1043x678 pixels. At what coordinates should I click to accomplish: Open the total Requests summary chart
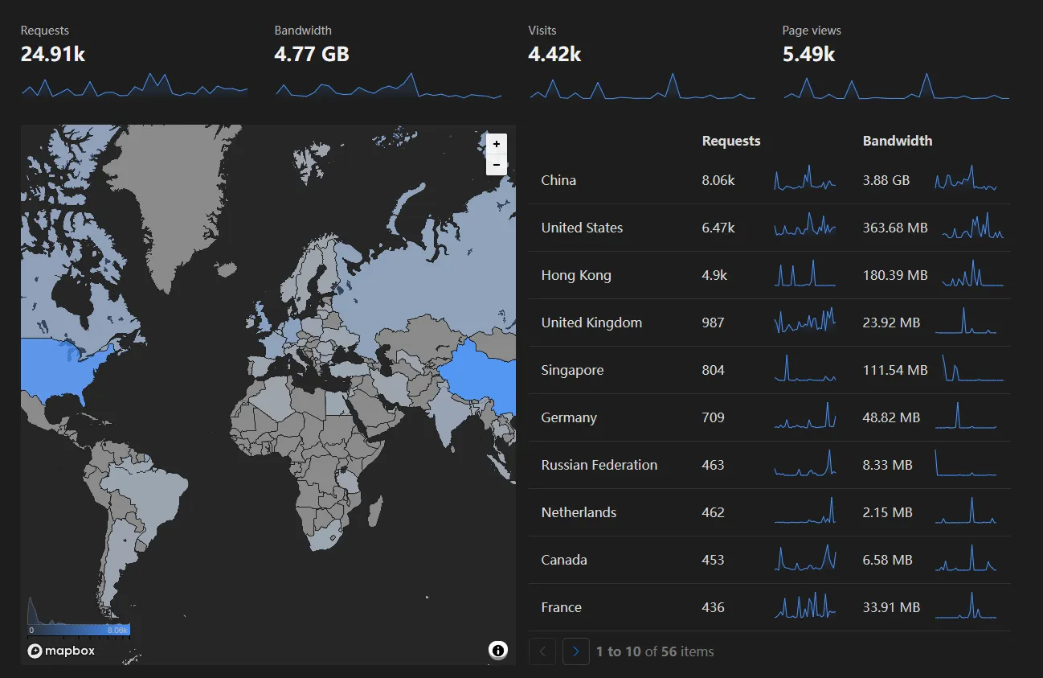click(134, 87)
